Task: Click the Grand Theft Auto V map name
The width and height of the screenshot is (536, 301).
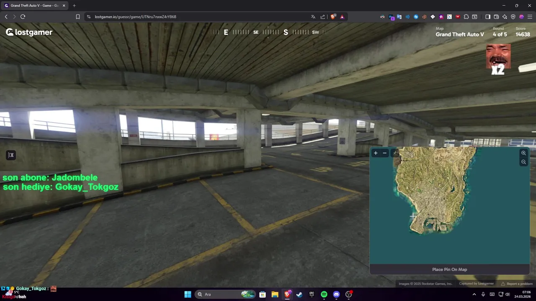Action: (x=460, y=34)
